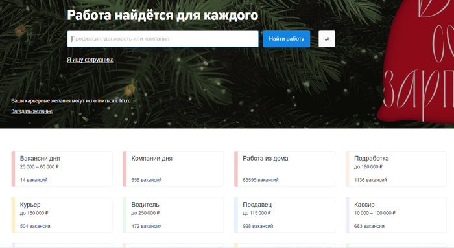Viewport: 454px width, 248px height.
Task: Open the advanced search filters icon
Action: tap(327, 39)
